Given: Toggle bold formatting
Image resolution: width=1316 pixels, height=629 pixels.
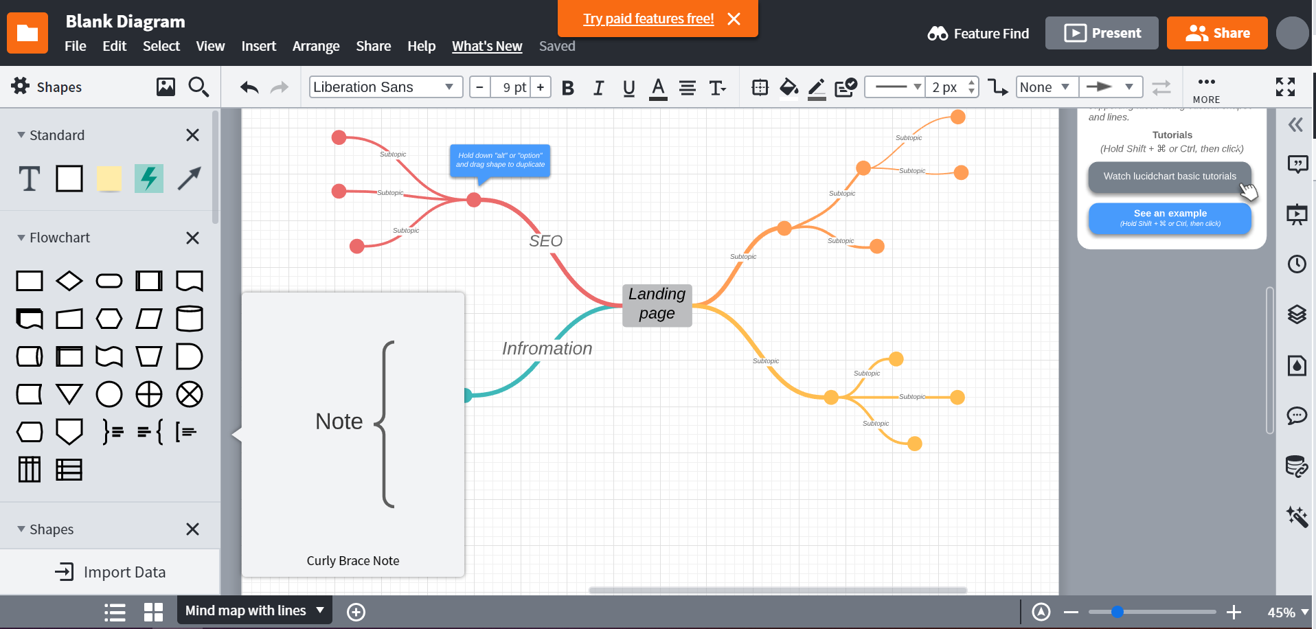Looking at the screenshot, I should tap(567, 87).
